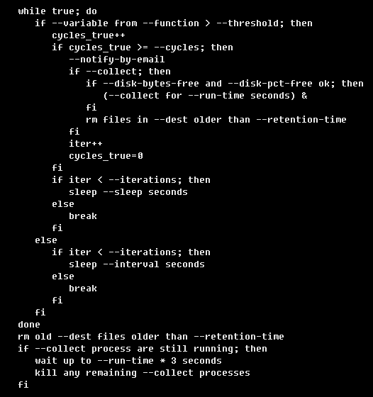373x397 pixels.
Task: Click the '--notify-by-email' text
Action: [x=117, y=60]
